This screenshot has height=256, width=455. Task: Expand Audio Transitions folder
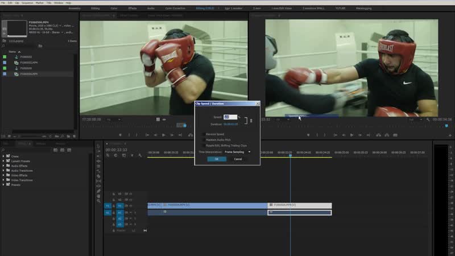tap(3, 171)
